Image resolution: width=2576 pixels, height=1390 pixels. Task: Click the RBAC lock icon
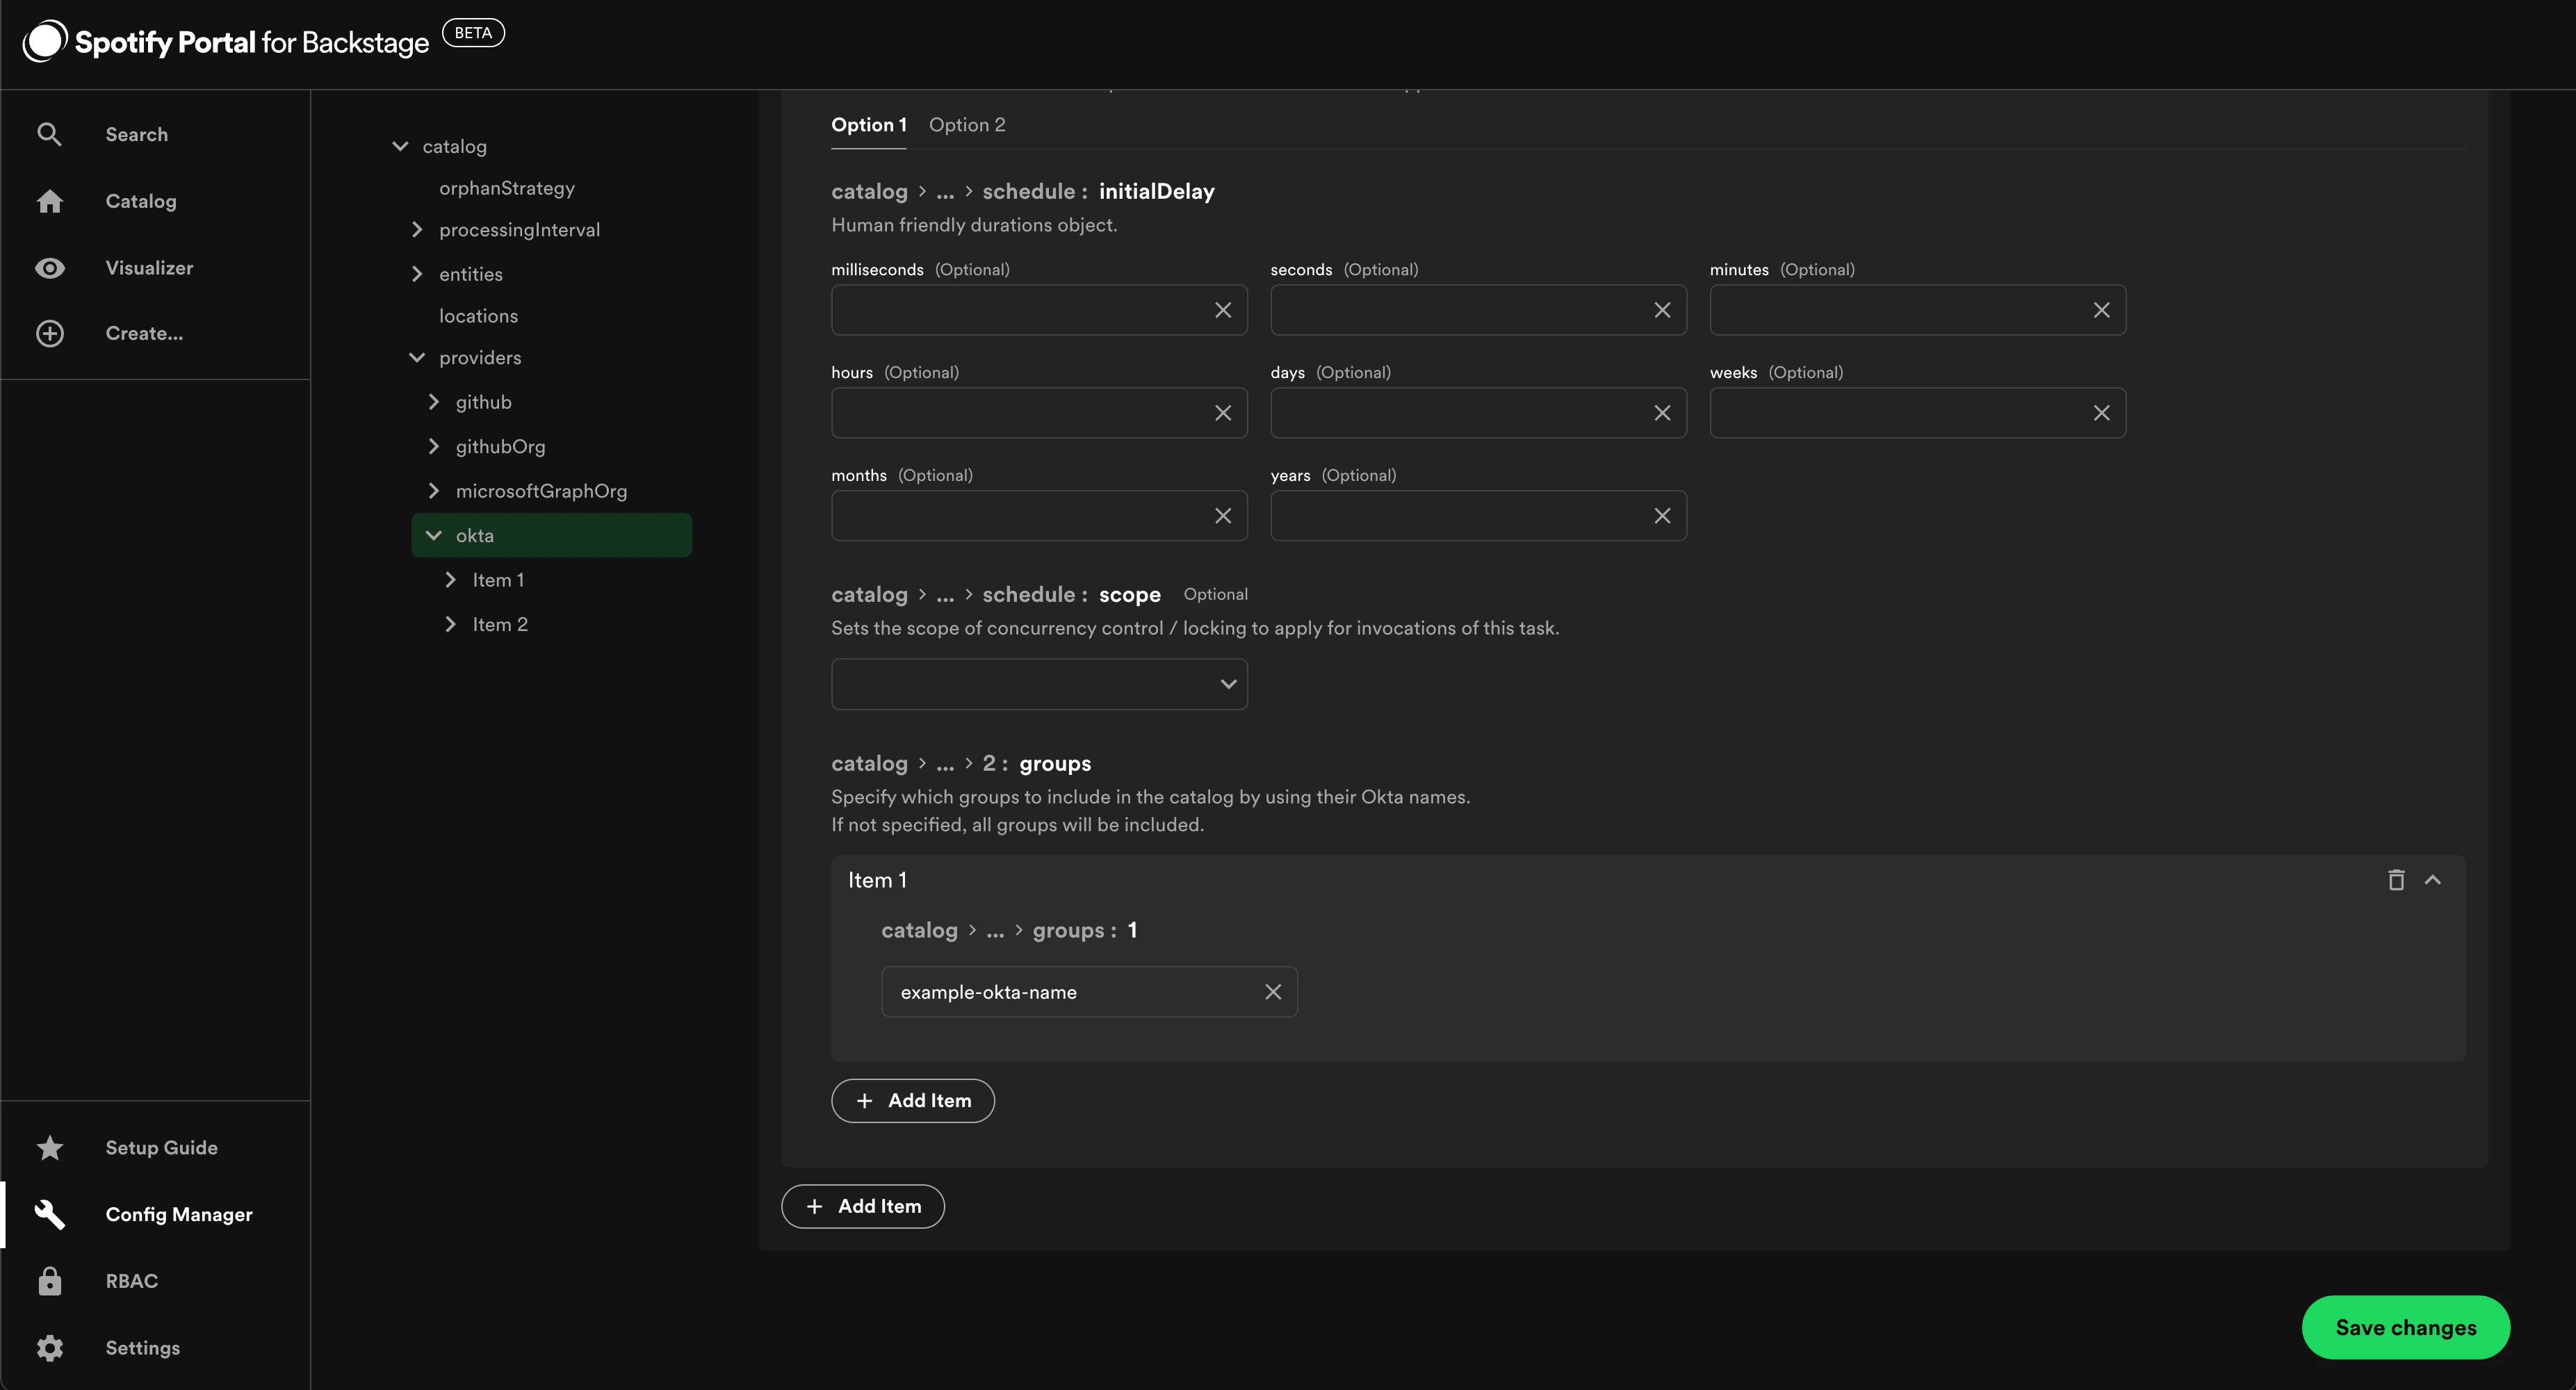click(49, 1281)
